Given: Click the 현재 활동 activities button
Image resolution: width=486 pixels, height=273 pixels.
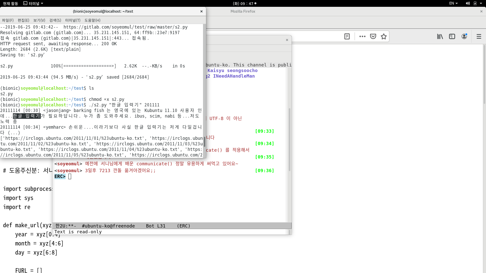Looking at the screenshot, I should [x=10, y=3].
